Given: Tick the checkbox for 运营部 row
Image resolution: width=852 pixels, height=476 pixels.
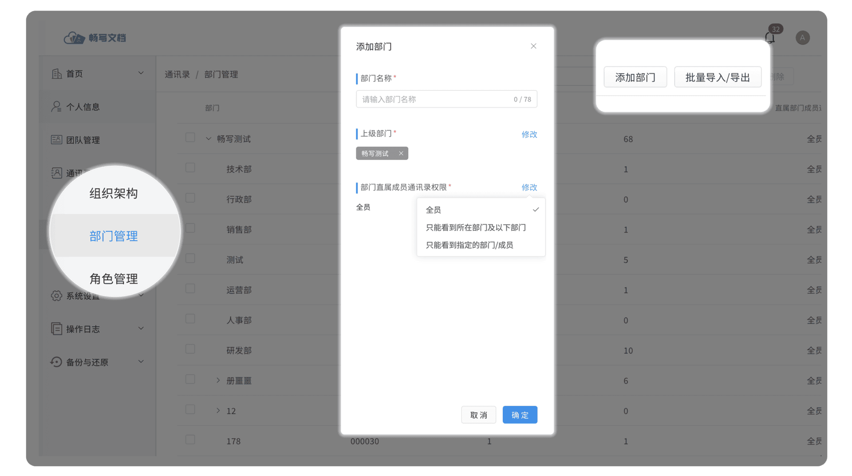Looking at the screenshot, I should click(x=190, y=289).
